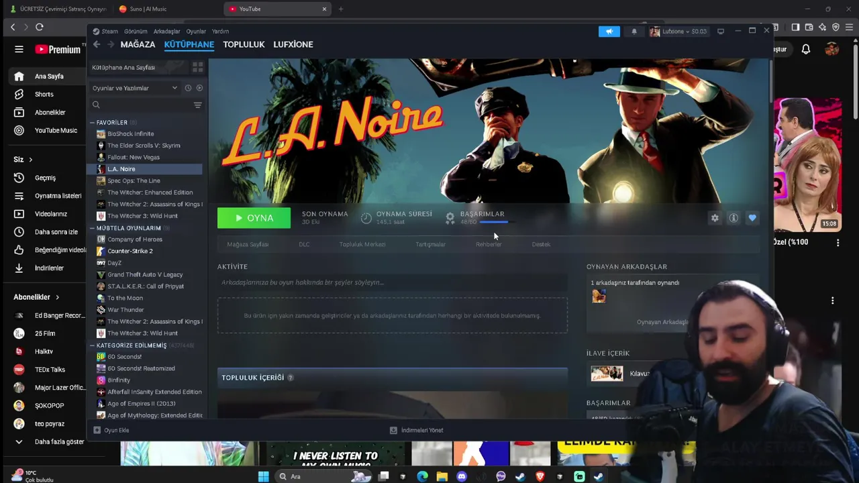Viewport: 859px width, 483px height.
Task: Expand Daha fazla göster in YouTube sidebar
Action: coord(51,441)
